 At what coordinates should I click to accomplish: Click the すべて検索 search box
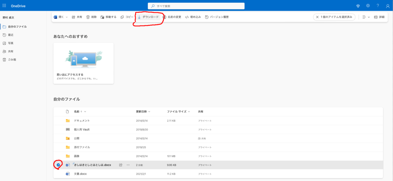(196, 6)
